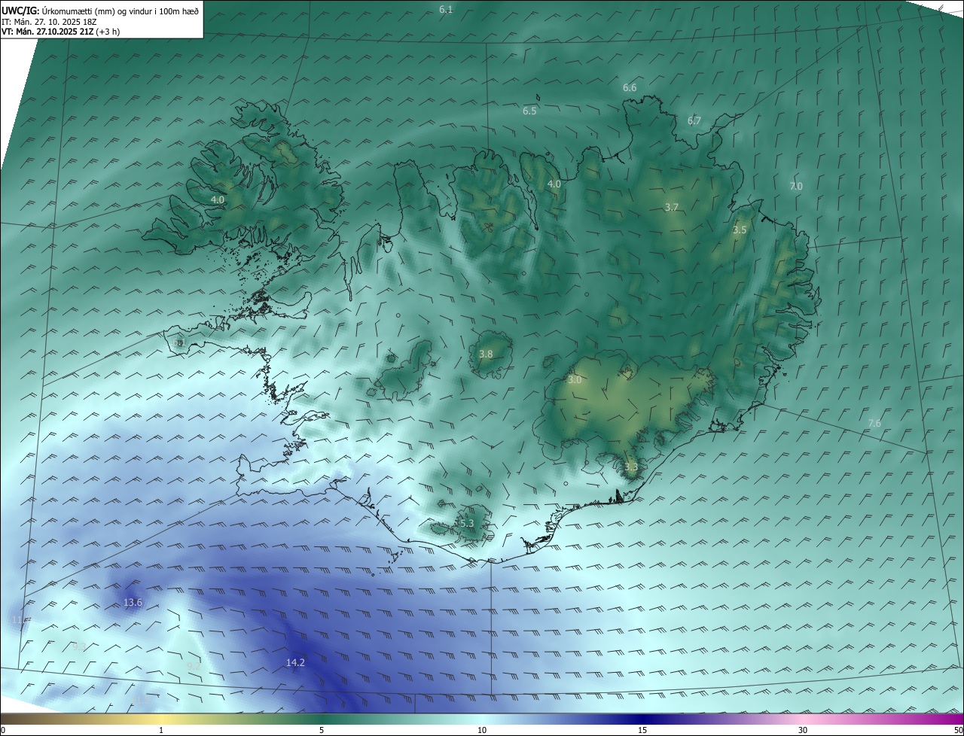Select the 7.6 value label off the southeast coast
964x736 pixels.
tap(874, 424)
